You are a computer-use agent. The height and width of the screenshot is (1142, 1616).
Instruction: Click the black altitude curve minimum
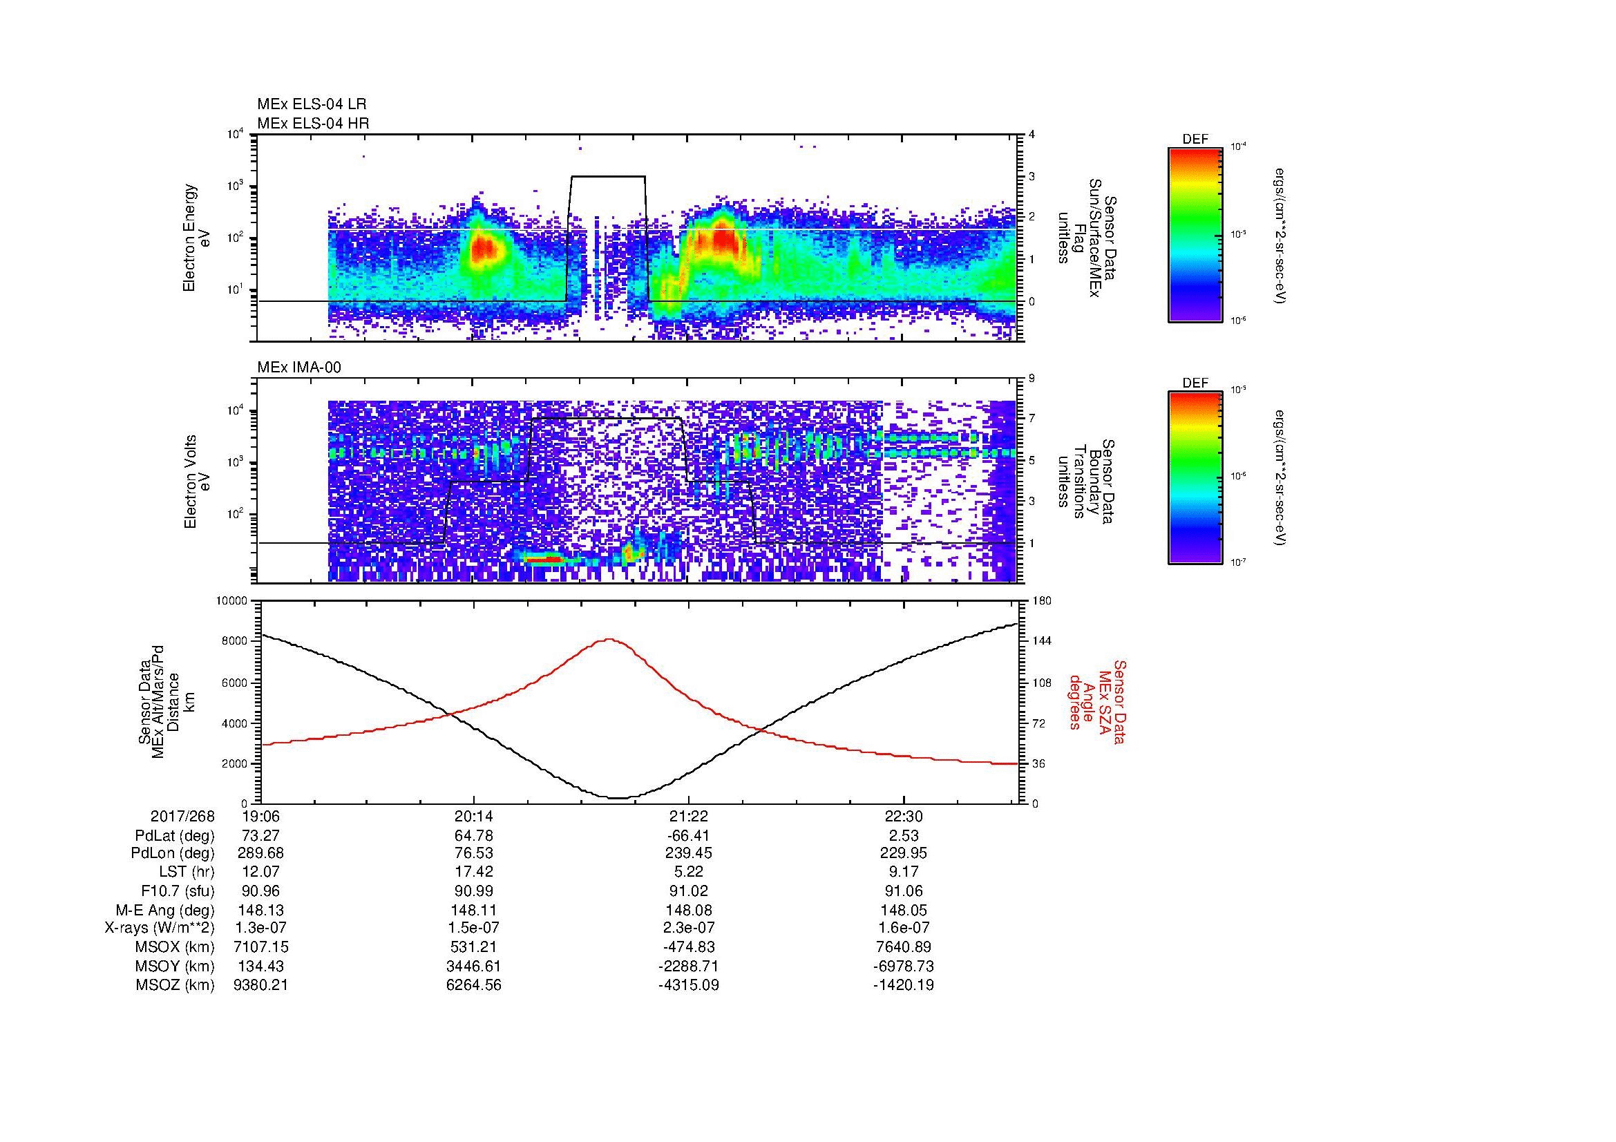pos(618,798)
